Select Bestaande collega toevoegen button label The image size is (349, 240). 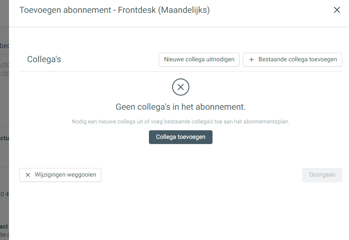coord(297,59)
